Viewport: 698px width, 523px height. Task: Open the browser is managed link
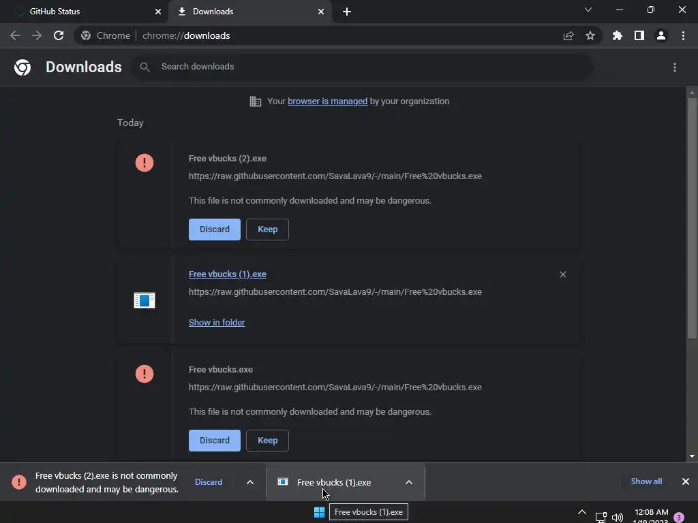[328, 101]
